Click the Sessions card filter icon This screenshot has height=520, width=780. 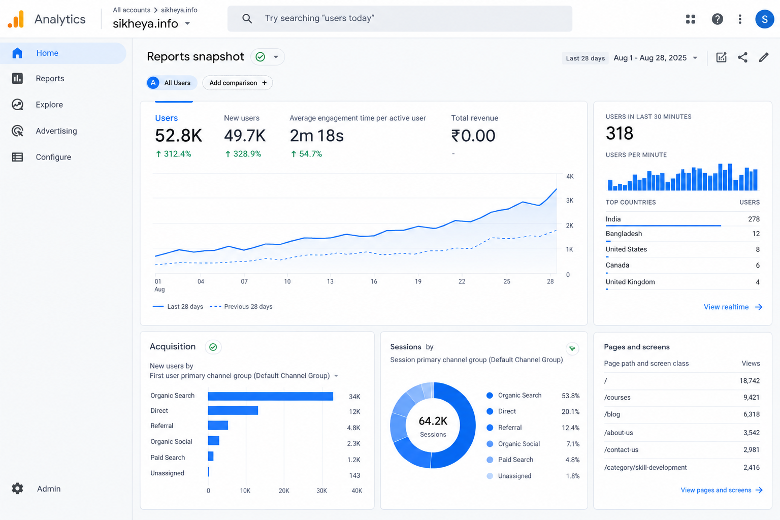[x=572, y=348]
